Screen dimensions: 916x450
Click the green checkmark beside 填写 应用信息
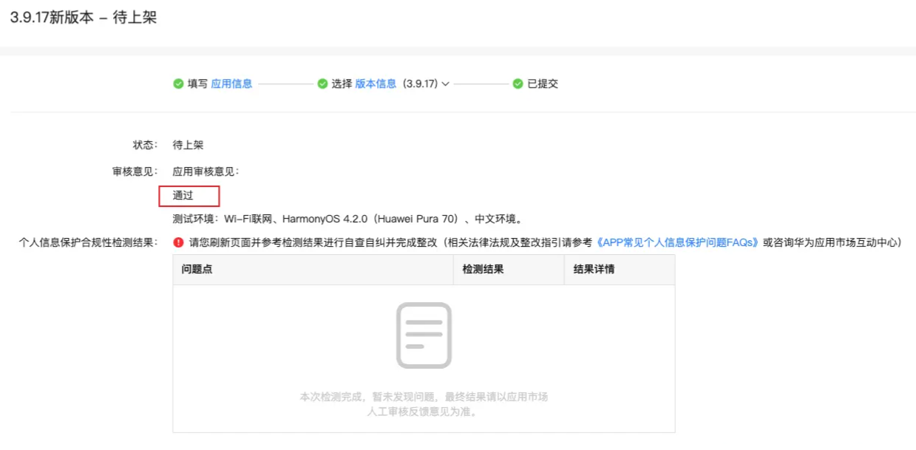click(x=178, y=84)
